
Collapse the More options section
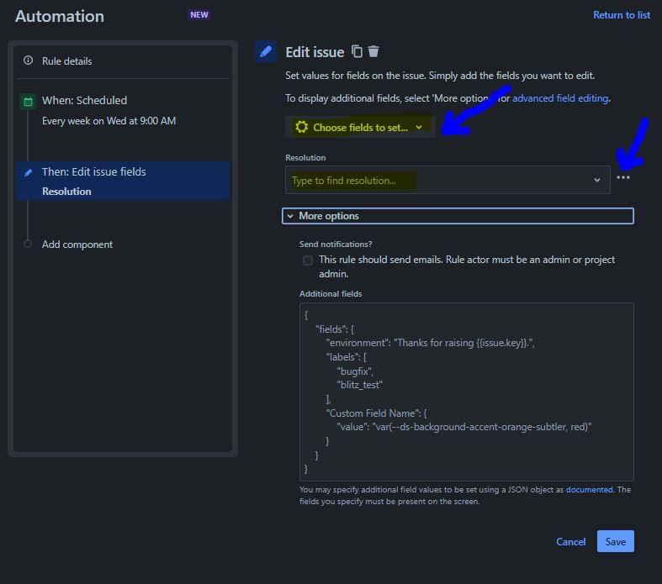[458, 216]
